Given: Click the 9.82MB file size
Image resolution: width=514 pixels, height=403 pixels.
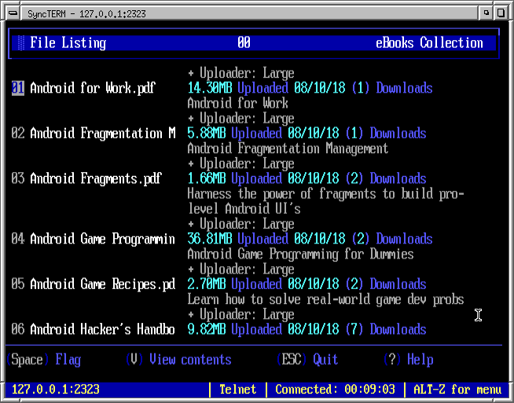Looking at the screenshot, I should point(207,329).
